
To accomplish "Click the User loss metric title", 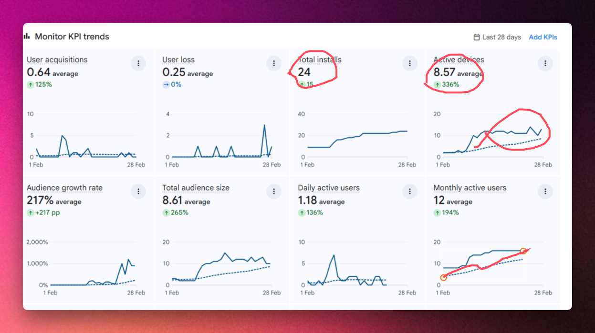I will [x=178, y=60].
